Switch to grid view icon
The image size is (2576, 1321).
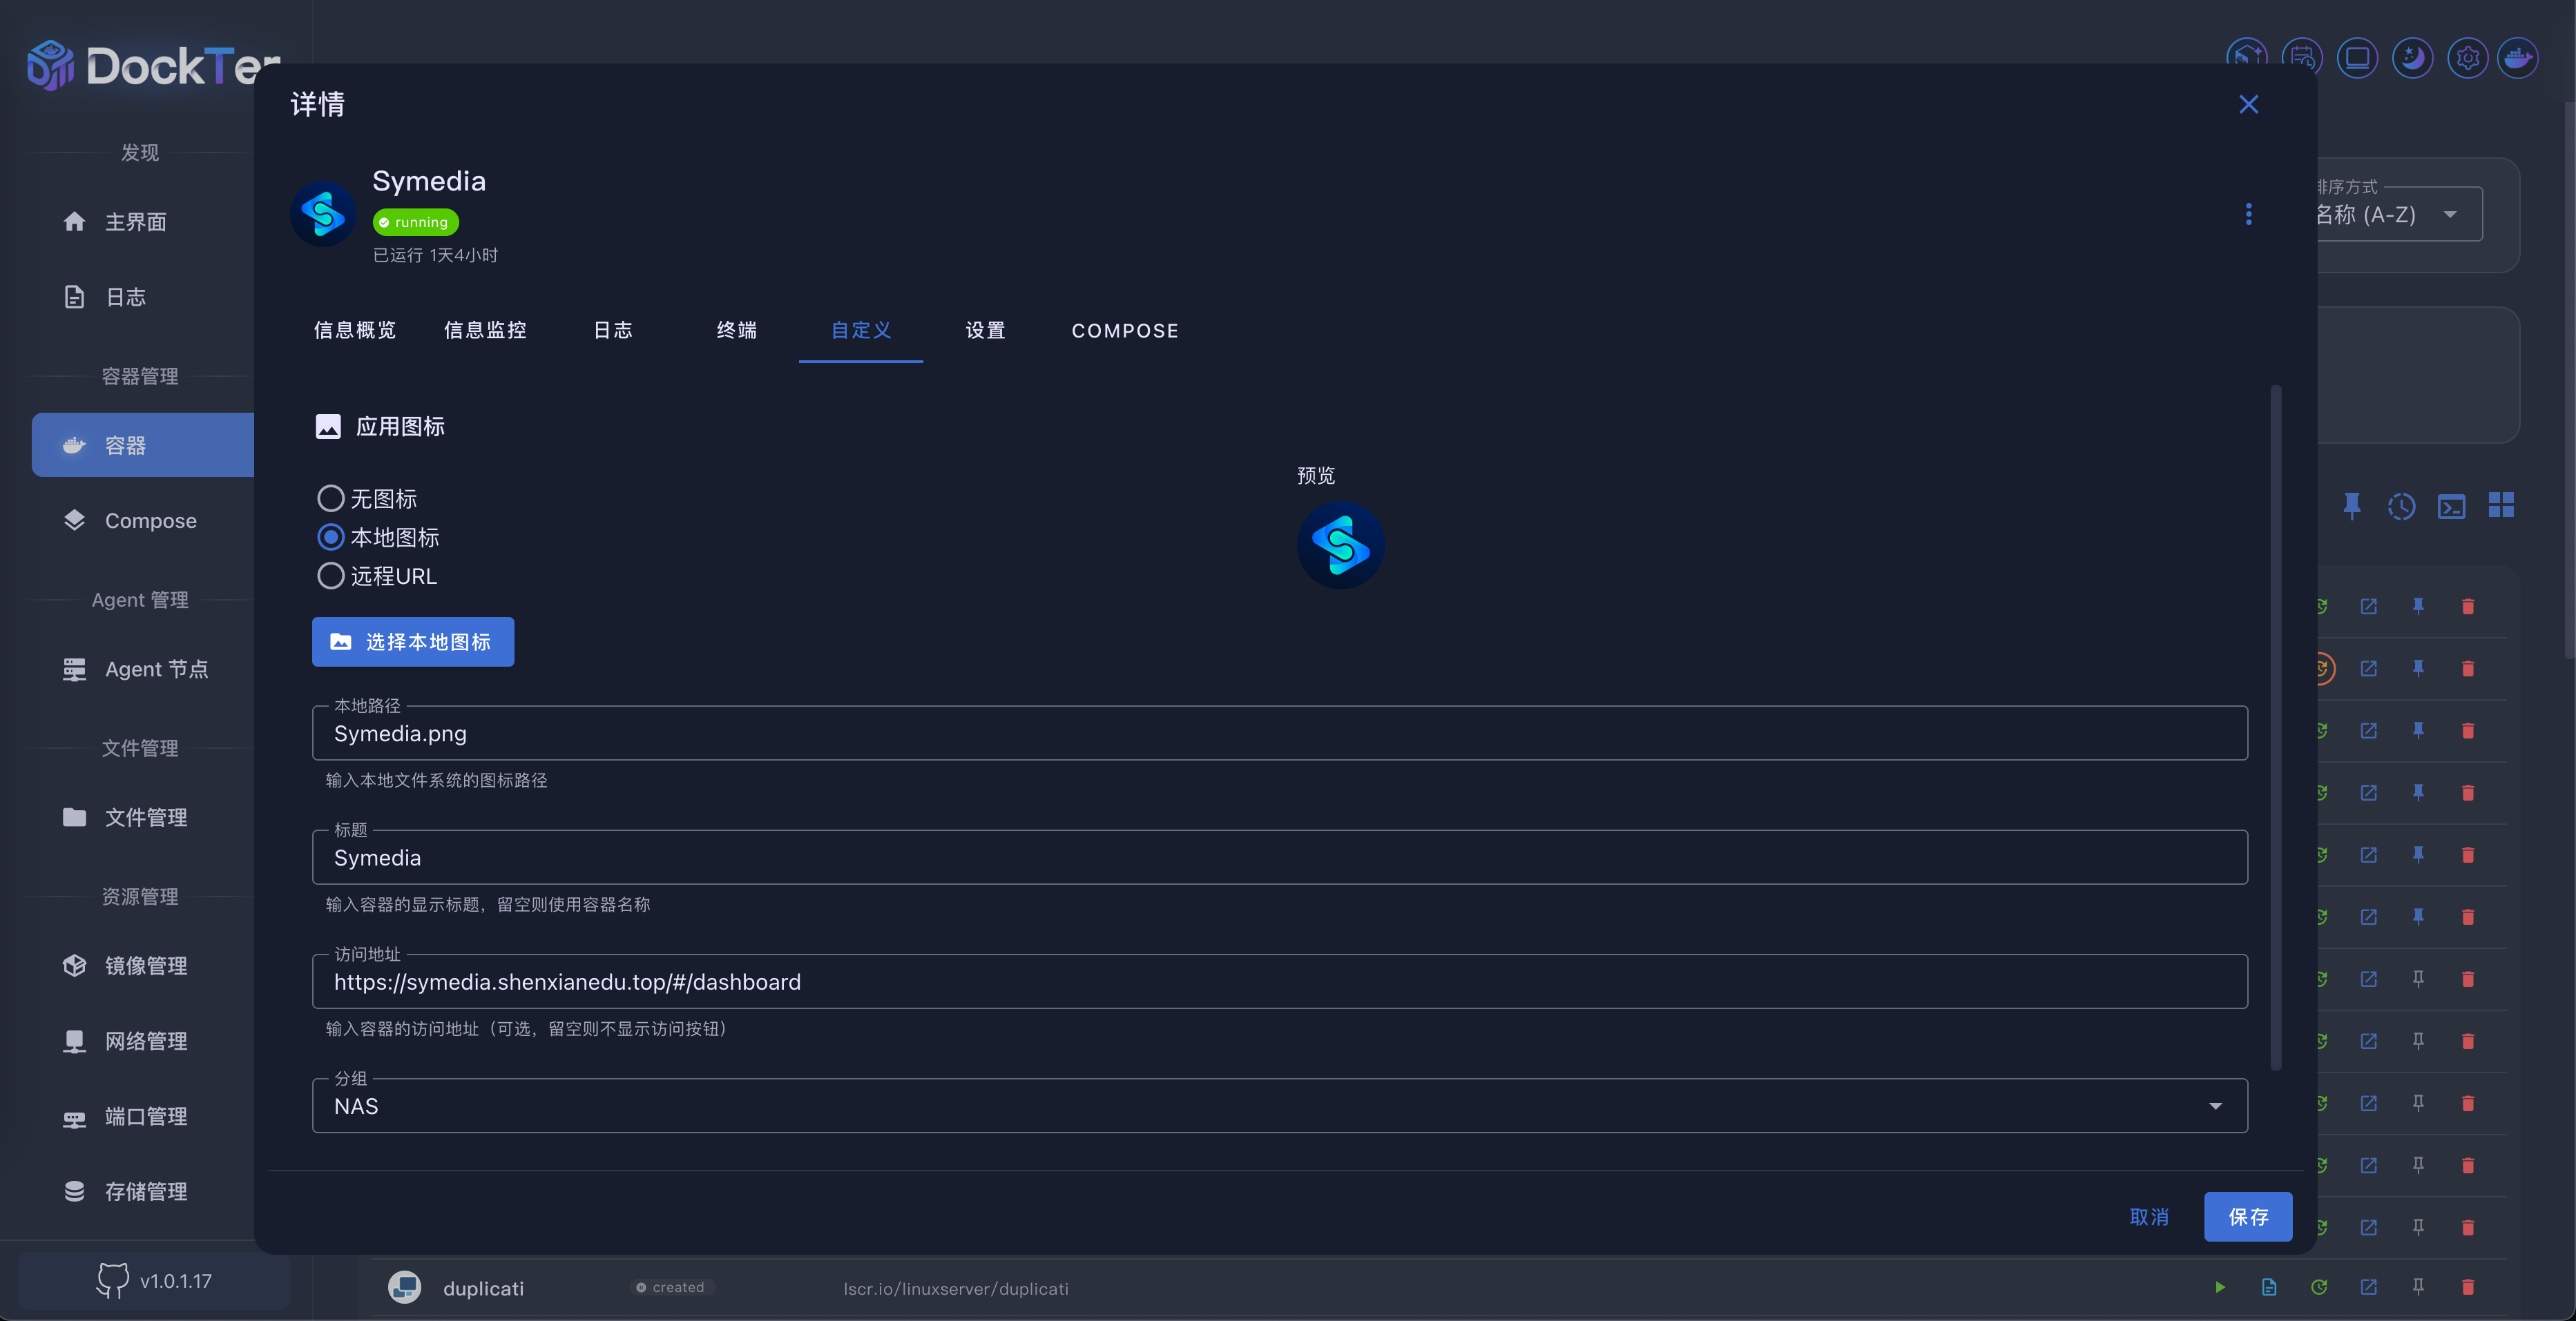[x=2501, y=506]
